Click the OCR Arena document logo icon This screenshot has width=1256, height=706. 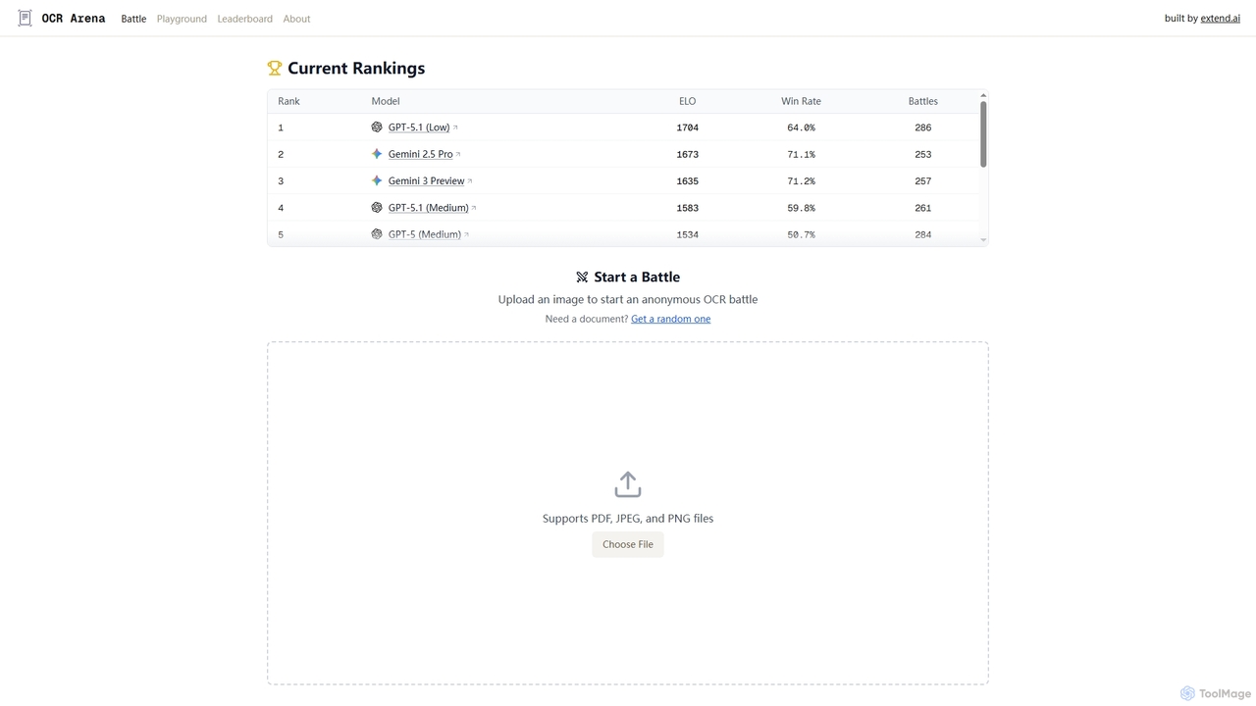coord(25,18)
